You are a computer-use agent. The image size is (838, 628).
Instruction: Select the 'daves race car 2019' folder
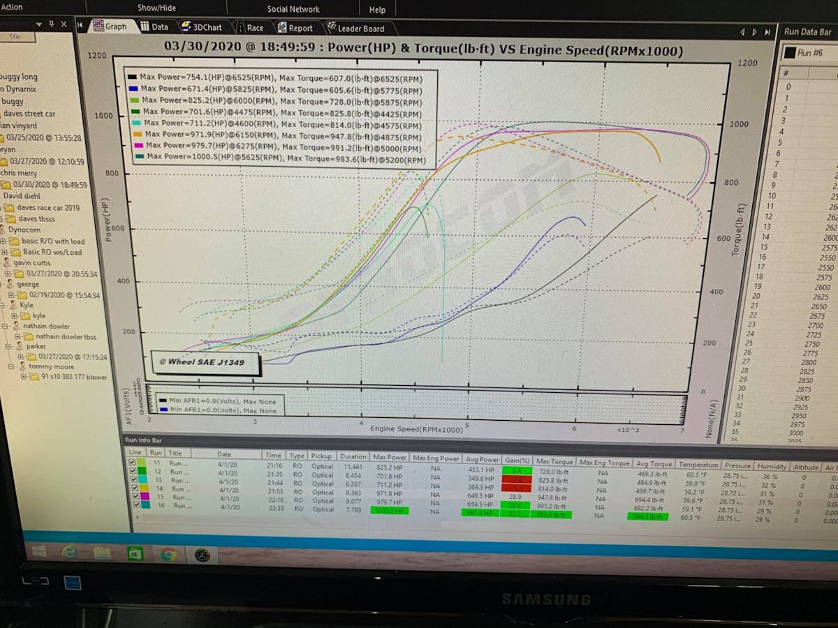click(48, 208)
